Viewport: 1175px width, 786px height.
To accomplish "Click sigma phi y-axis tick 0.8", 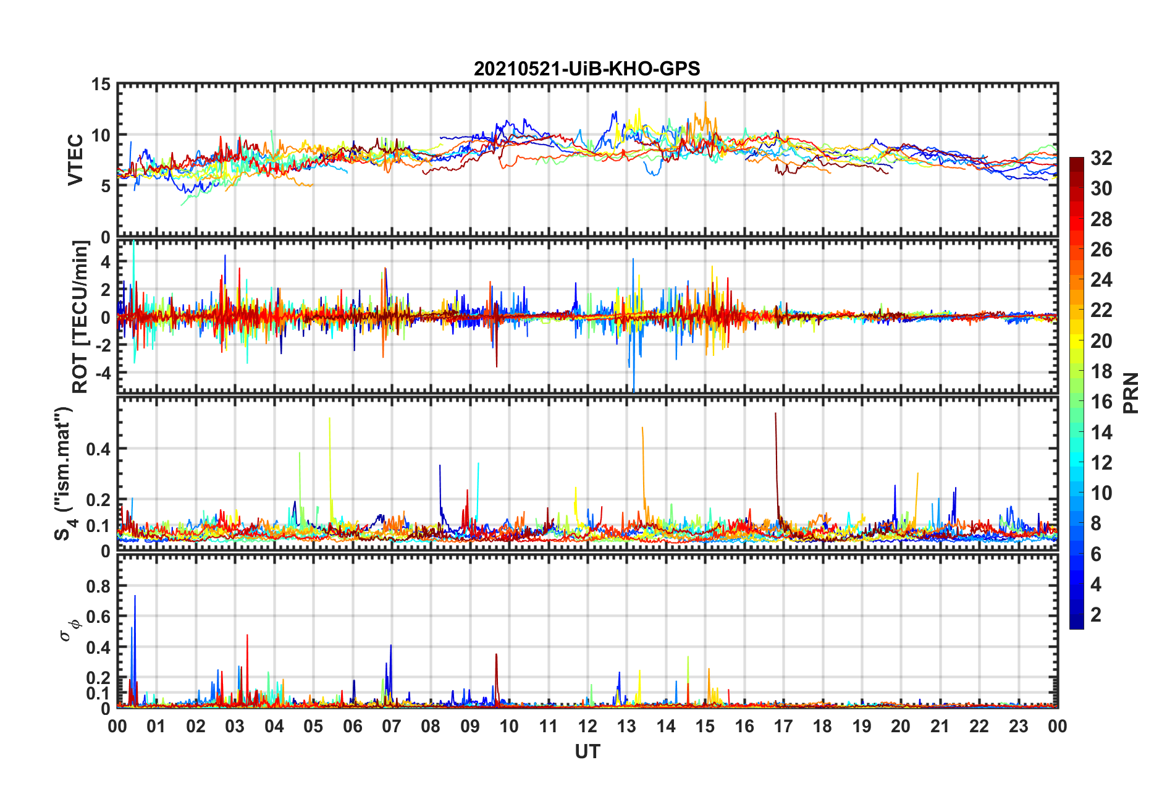I will (98, 586).
